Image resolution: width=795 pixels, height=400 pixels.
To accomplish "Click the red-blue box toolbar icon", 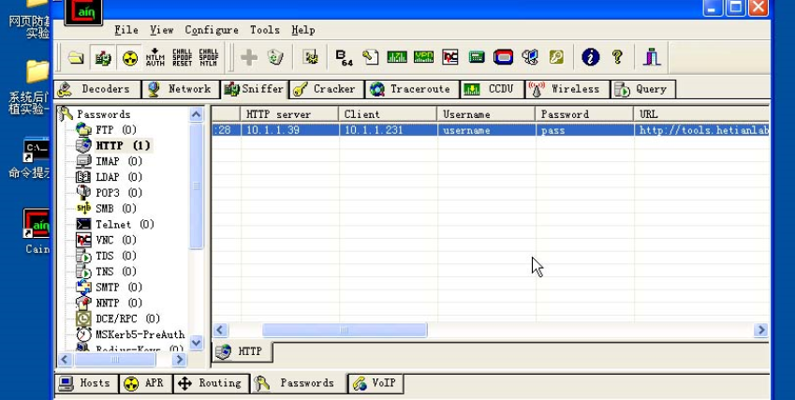I will pyautogui.click(x=503, y=57).
